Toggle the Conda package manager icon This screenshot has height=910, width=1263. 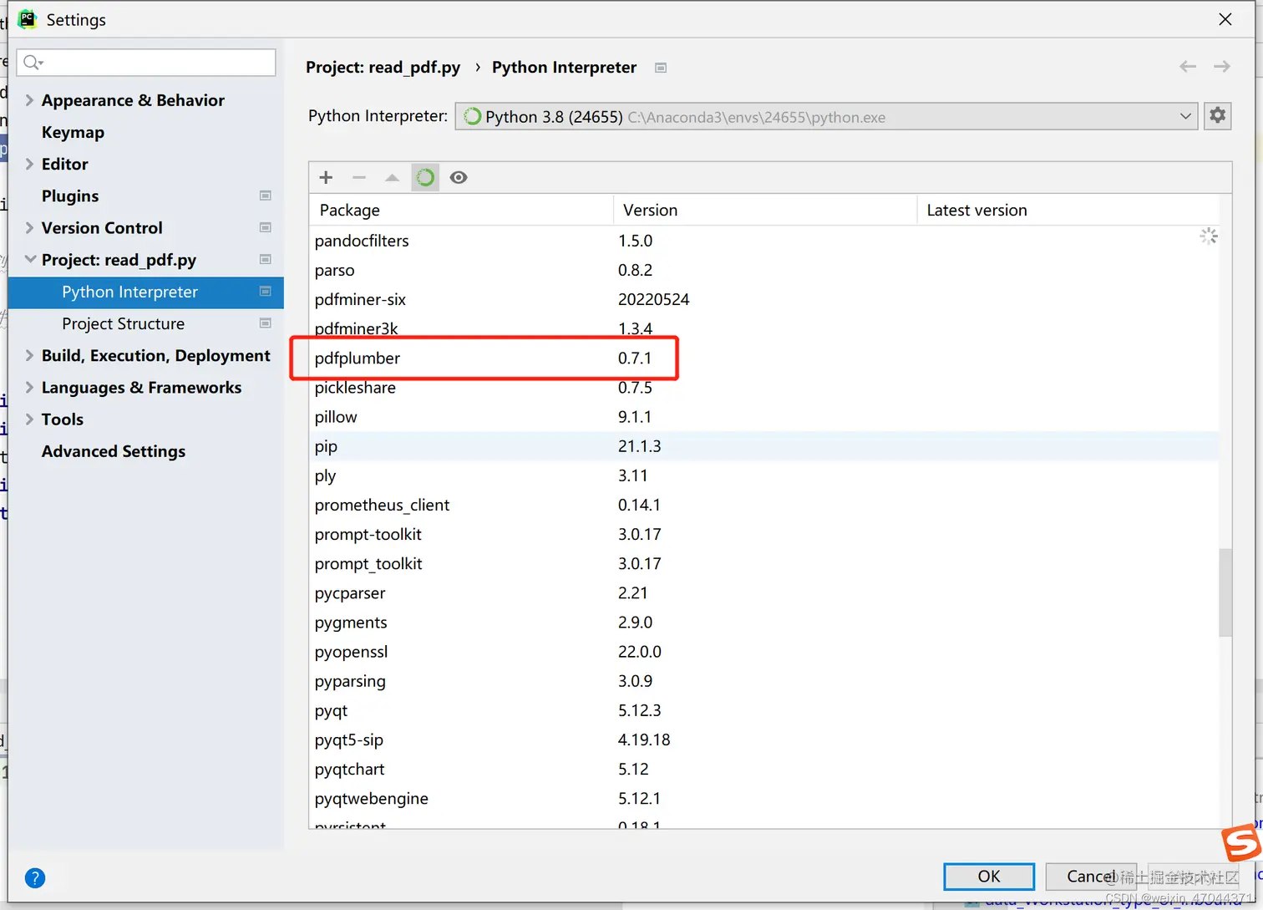[425, 177]
